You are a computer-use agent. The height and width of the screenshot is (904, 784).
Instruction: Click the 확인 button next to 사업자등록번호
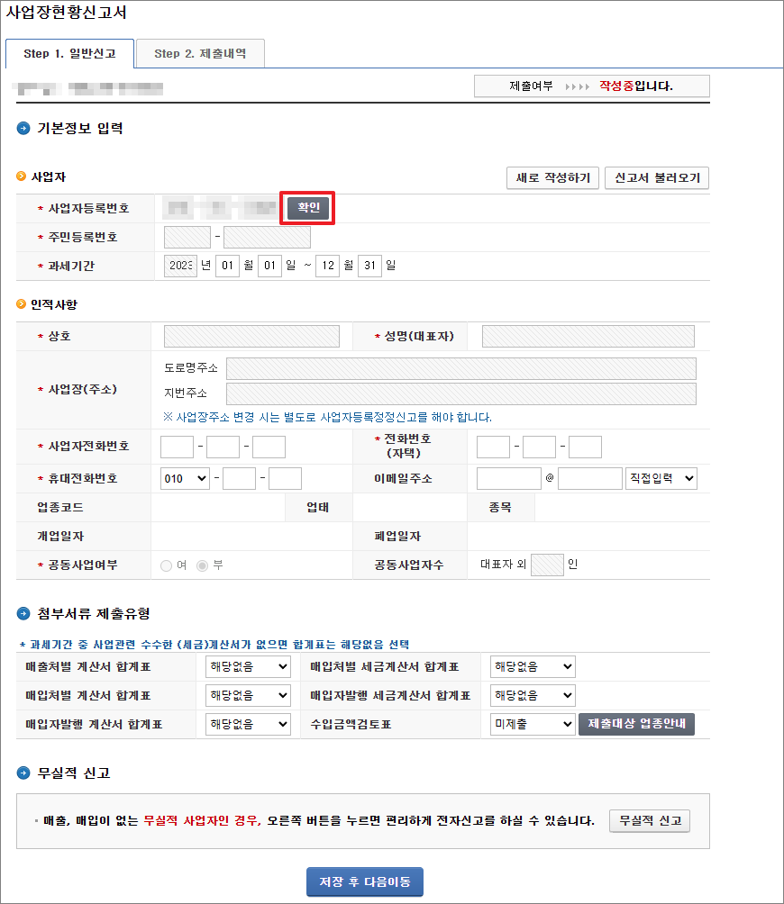308,208
